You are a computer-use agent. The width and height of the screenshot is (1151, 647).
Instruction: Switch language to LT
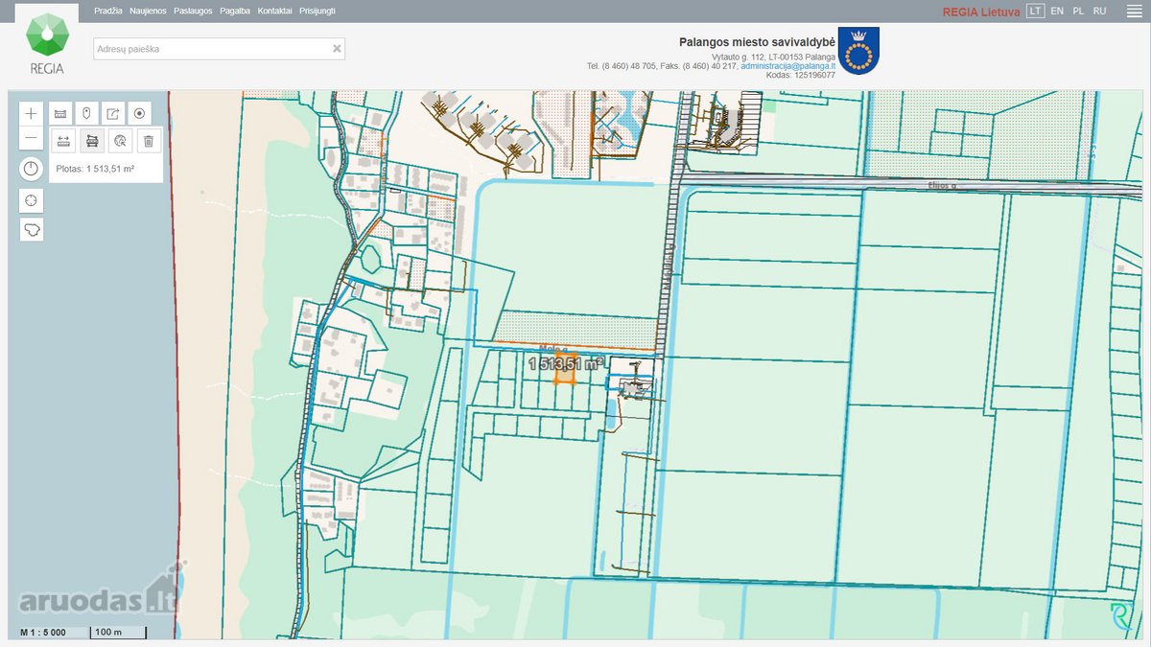coord(1035,11)
